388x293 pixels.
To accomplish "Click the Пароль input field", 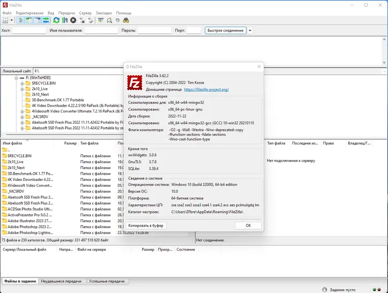I will click(x=154, y=31).
